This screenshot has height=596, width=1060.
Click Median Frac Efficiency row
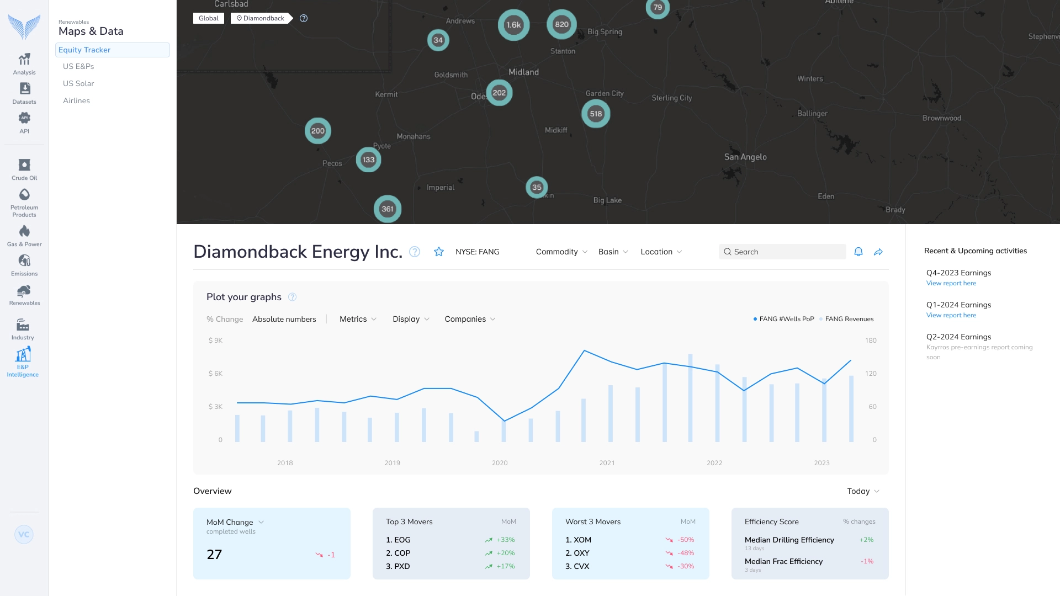[810, 565]
